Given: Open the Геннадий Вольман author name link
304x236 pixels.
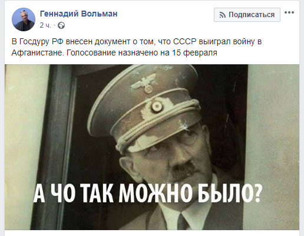Looking at the screenshot, I should tap(78, 14).
